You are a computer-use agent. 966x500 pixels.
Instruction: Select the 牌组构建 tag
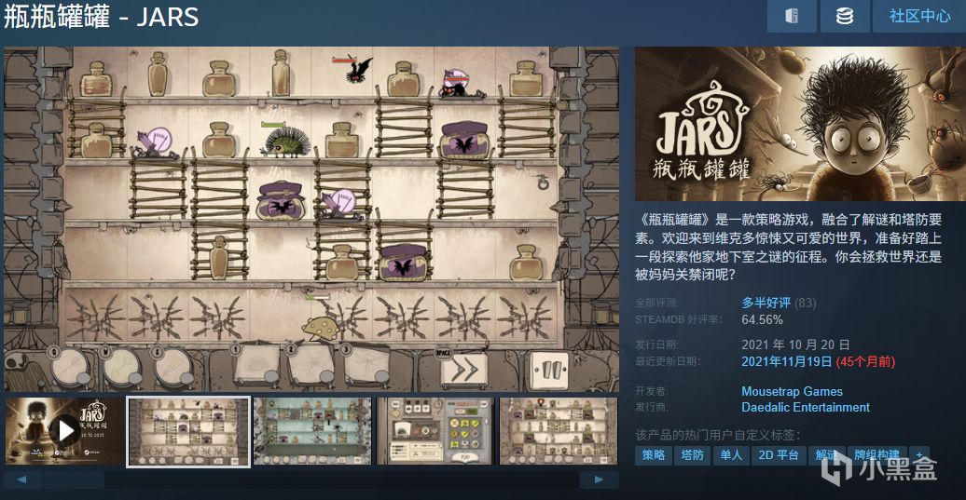click(x=876, y=455)
